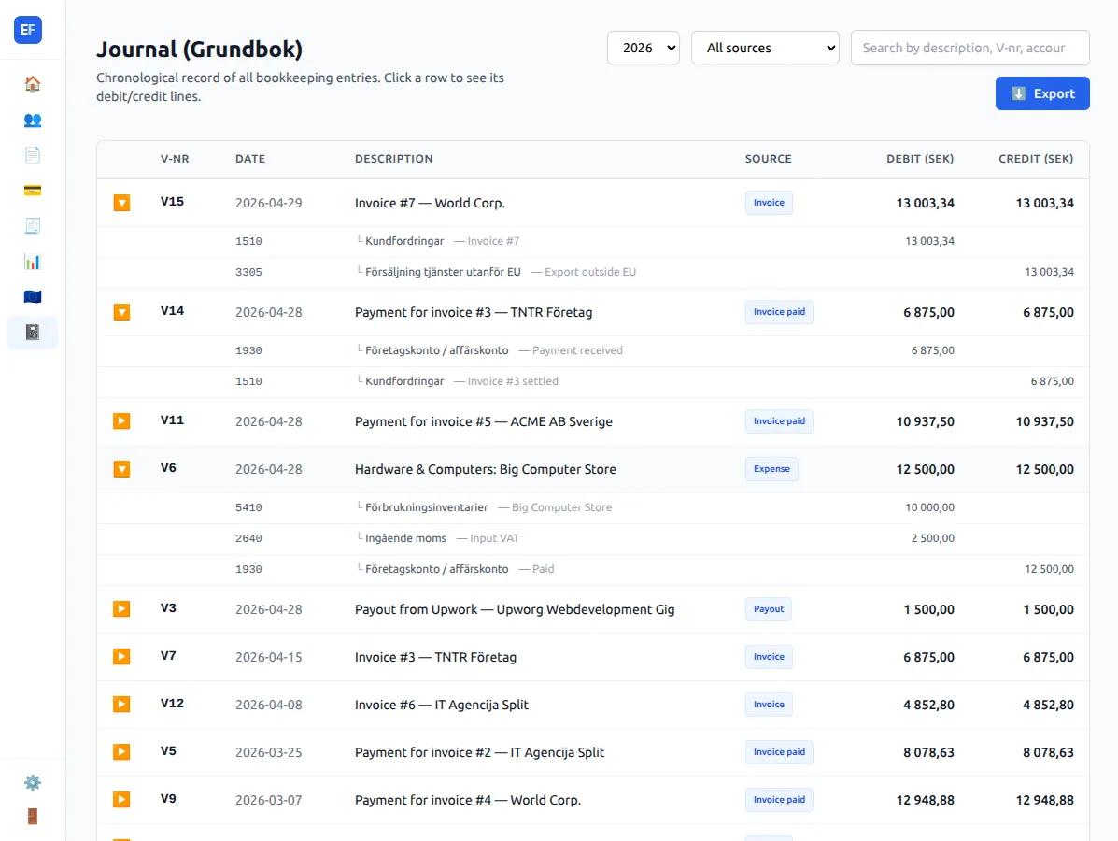Click 'Invoice #3 — TNTR Företag' description
Viewport: 1118px width, 841px height.
coord(435,657)
